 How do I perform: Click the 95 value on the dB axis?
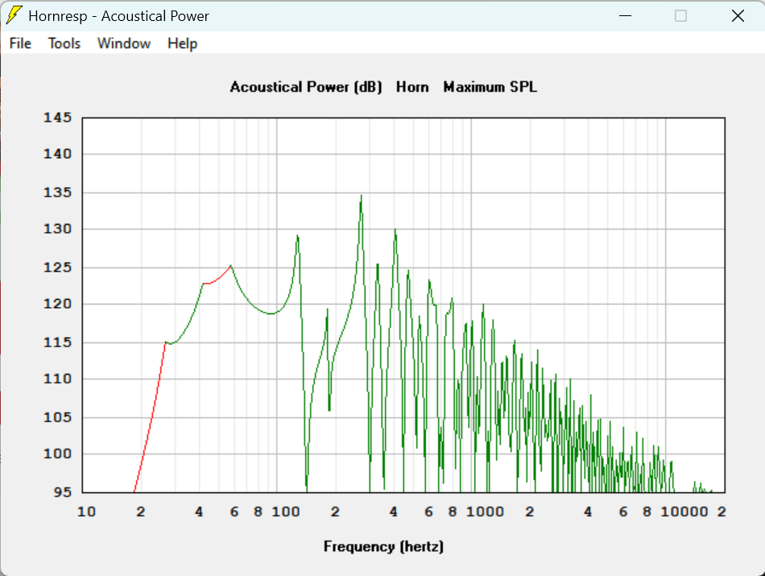click(x=63, y=492)
